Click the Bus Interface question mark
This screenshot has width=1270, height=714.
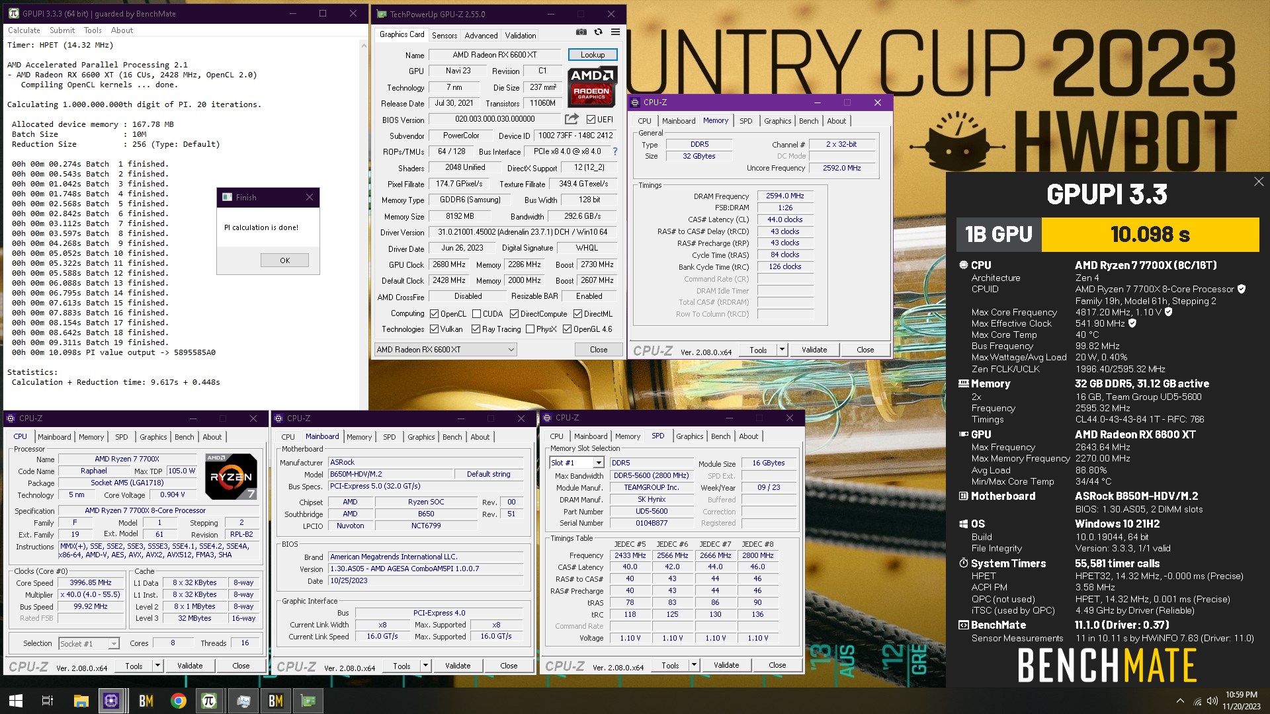point(615,151)
